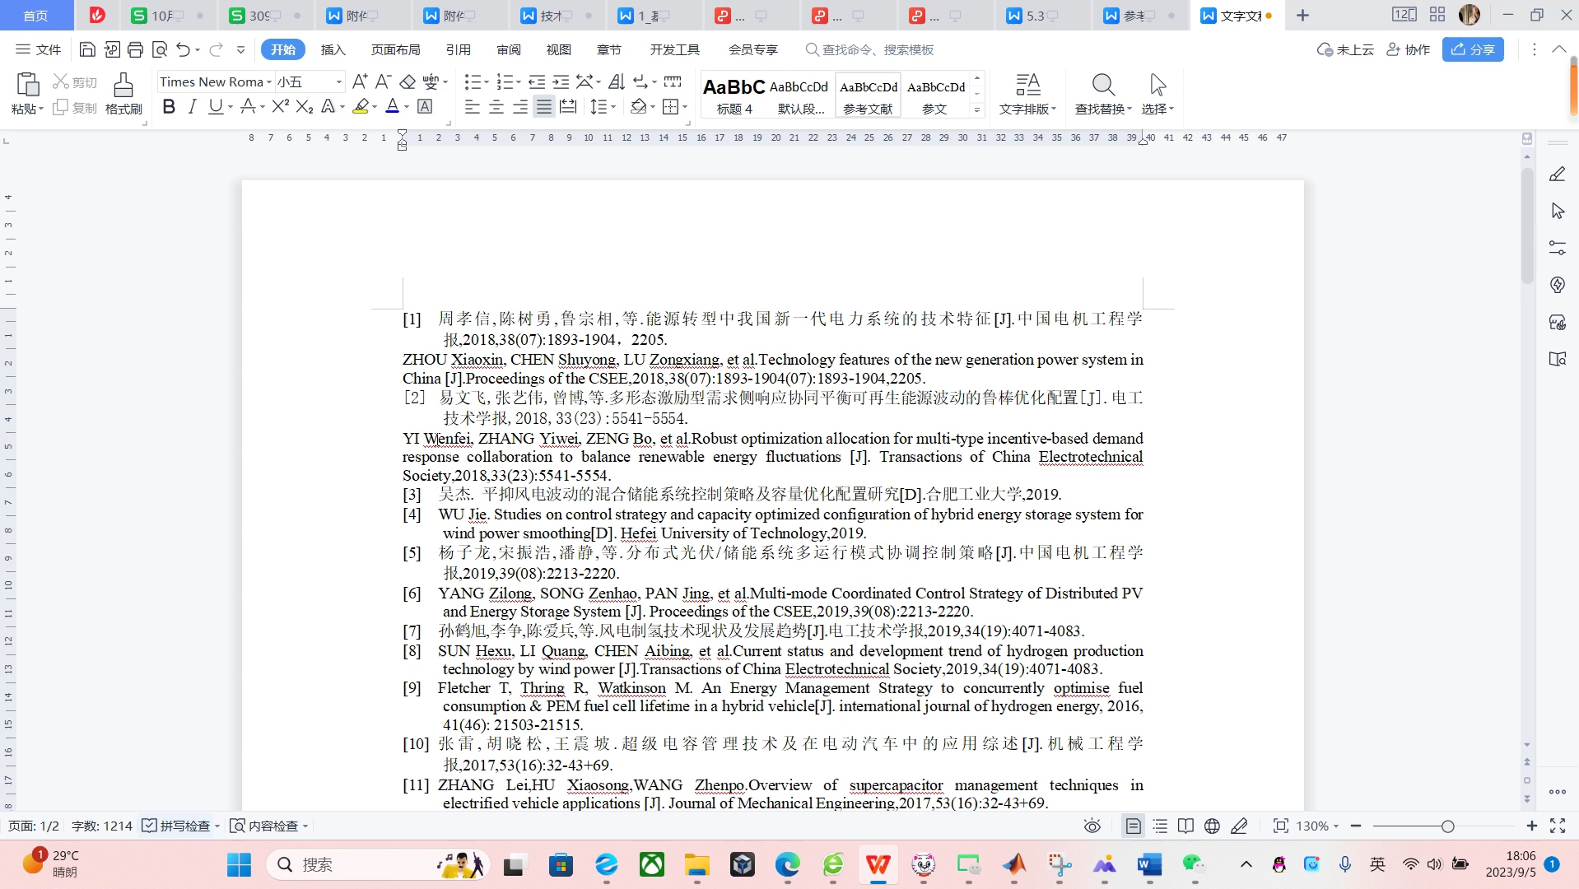Click the selection arrow in right sidebar
The image size is (1579, 889).
[1558, 211]
